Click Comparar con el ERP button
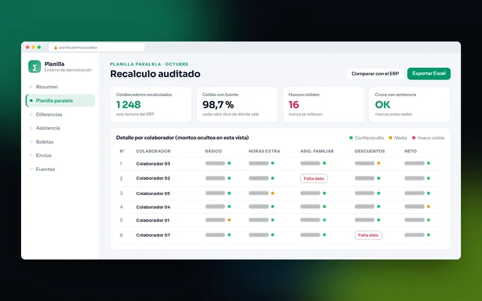 pos(375,73)
